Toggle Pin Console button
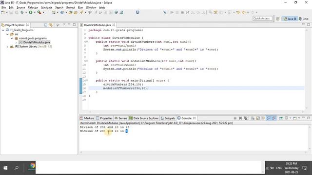The image size is (312, 175). [x=281, y=118]
